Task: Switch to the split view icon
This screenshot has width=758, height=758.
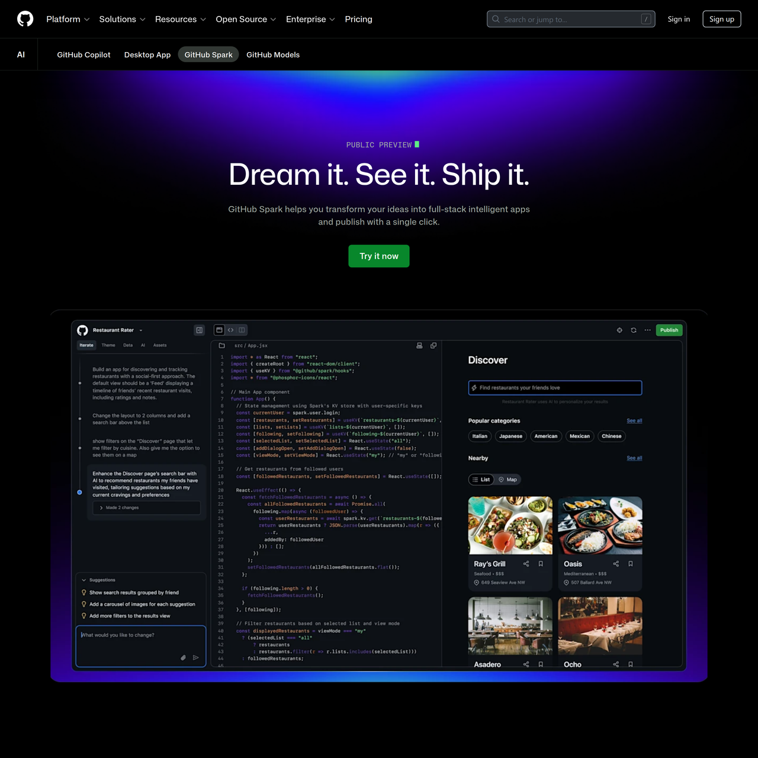Action: point(242,330)
